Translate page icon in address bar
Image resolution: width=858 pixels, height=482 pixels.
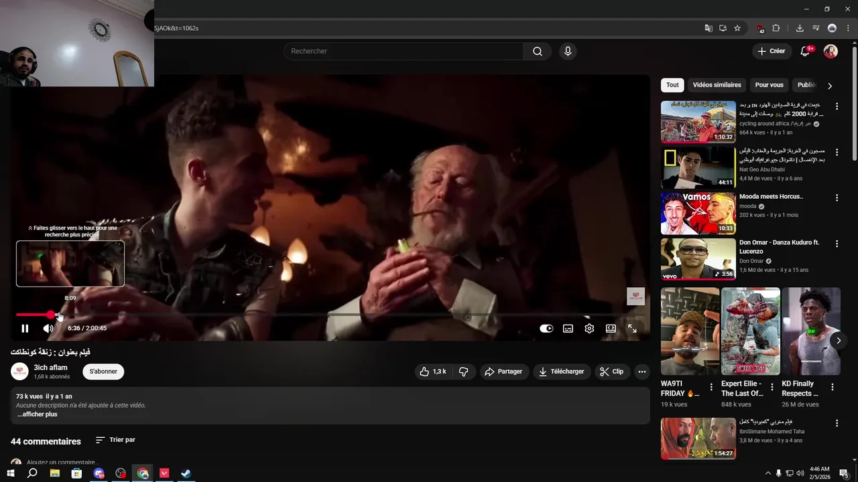click(x=709, y=28)
